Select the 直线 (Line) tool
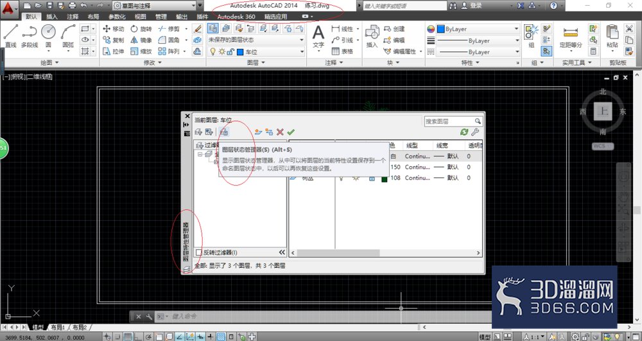 click(x=11, y=36)
